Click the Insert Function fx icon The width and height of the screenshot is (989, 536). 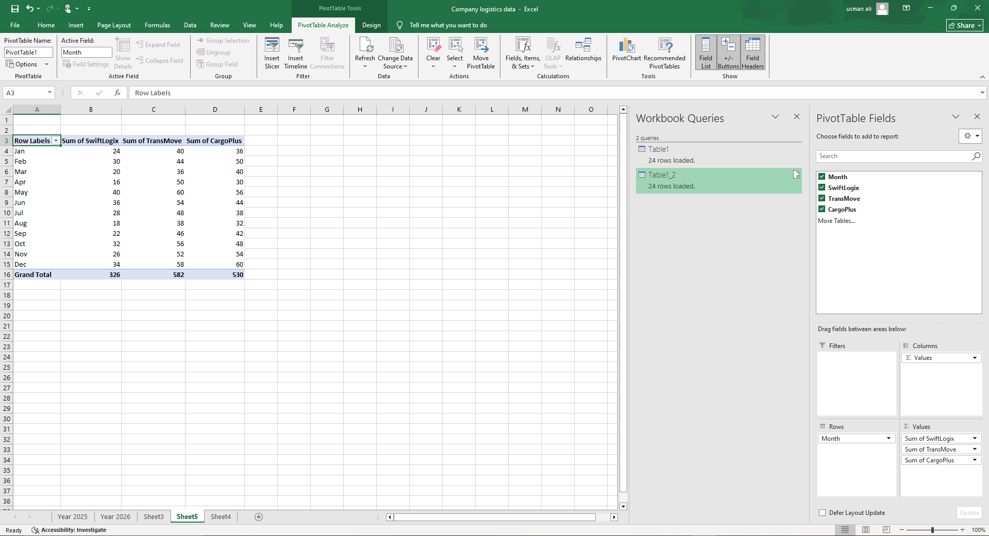[118, 93]
